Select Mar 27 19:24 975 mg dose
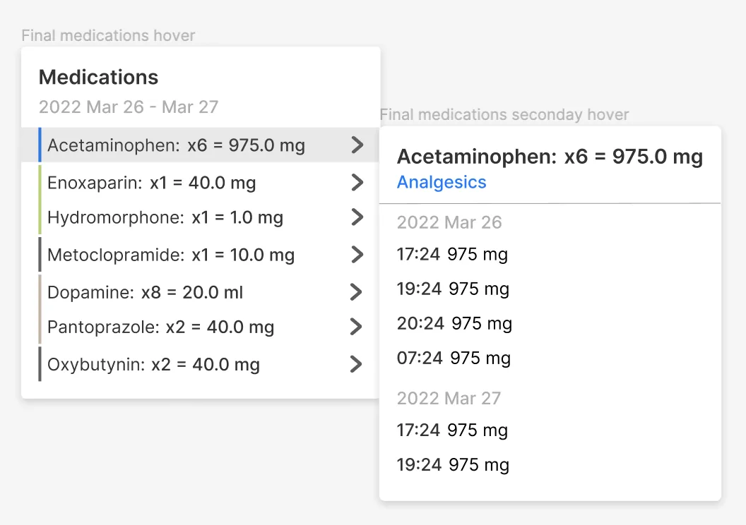The width and height of the screenshot is (746, 525). point(453,464)
